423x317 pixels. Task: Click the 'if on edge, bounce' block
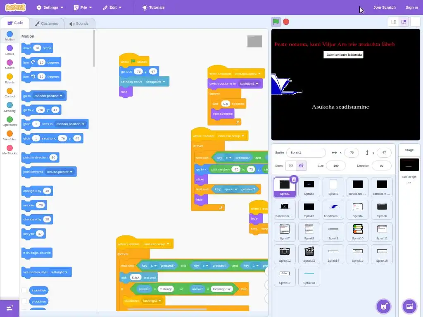click(x=37, y=253)
